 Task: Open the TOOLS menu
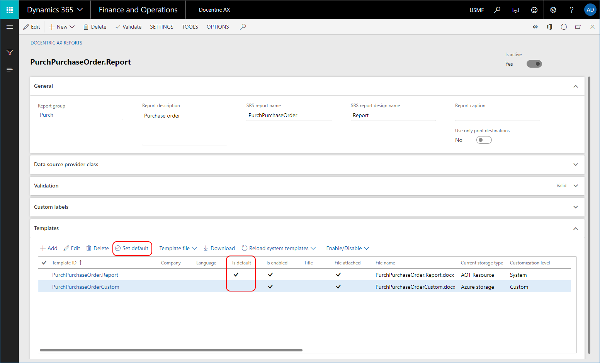[190, 27]
